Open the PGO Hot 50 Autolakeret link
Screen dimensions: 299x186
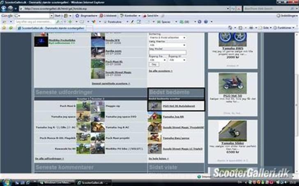point(178,106)
